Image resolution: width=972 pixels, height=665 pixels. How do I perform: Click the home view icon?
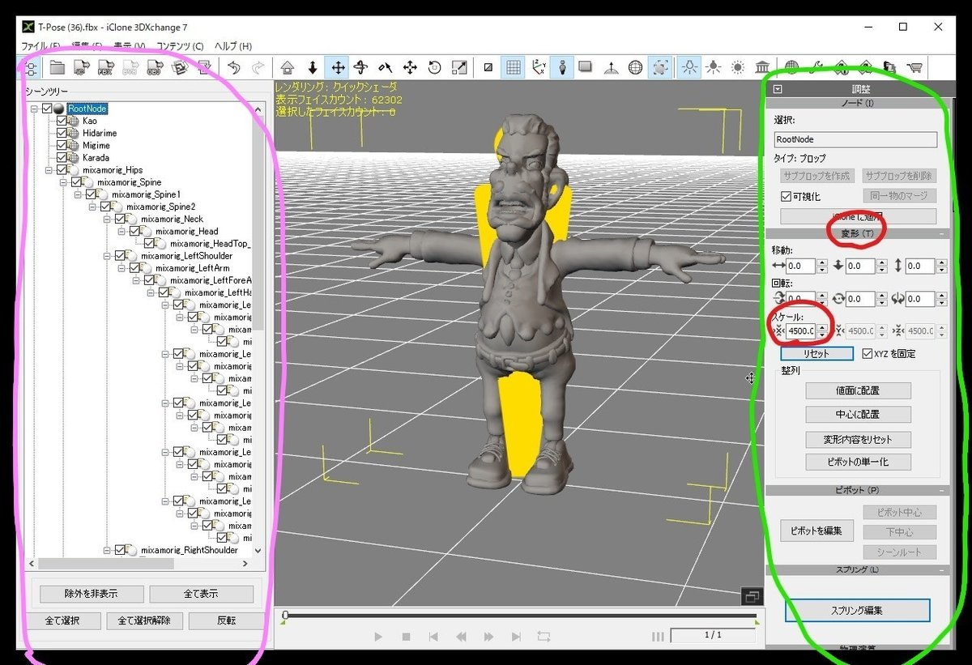288,68
